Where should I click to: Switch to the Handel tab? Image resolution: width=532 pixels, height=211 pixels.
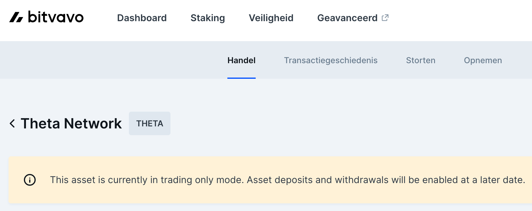click(241, 60)
